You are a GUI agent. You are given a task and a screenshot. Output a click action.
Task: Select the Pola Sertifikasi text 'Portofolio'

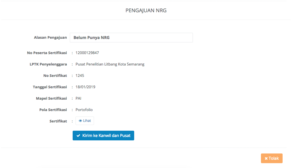[84, 110]
